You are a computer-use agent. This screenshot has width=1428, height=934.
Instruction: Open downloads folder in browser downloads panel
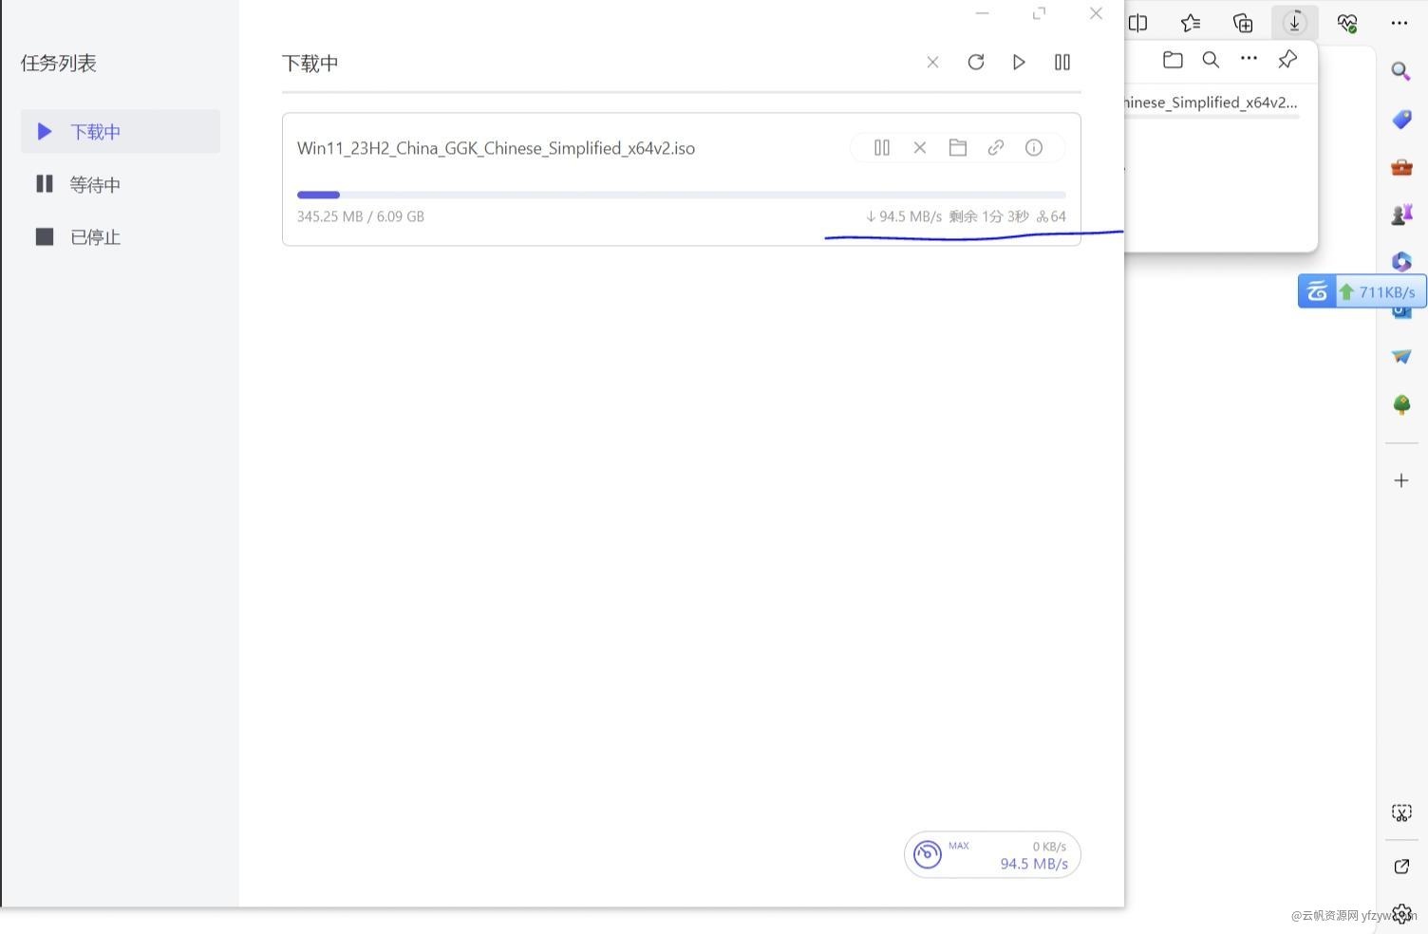point(1173,60)
